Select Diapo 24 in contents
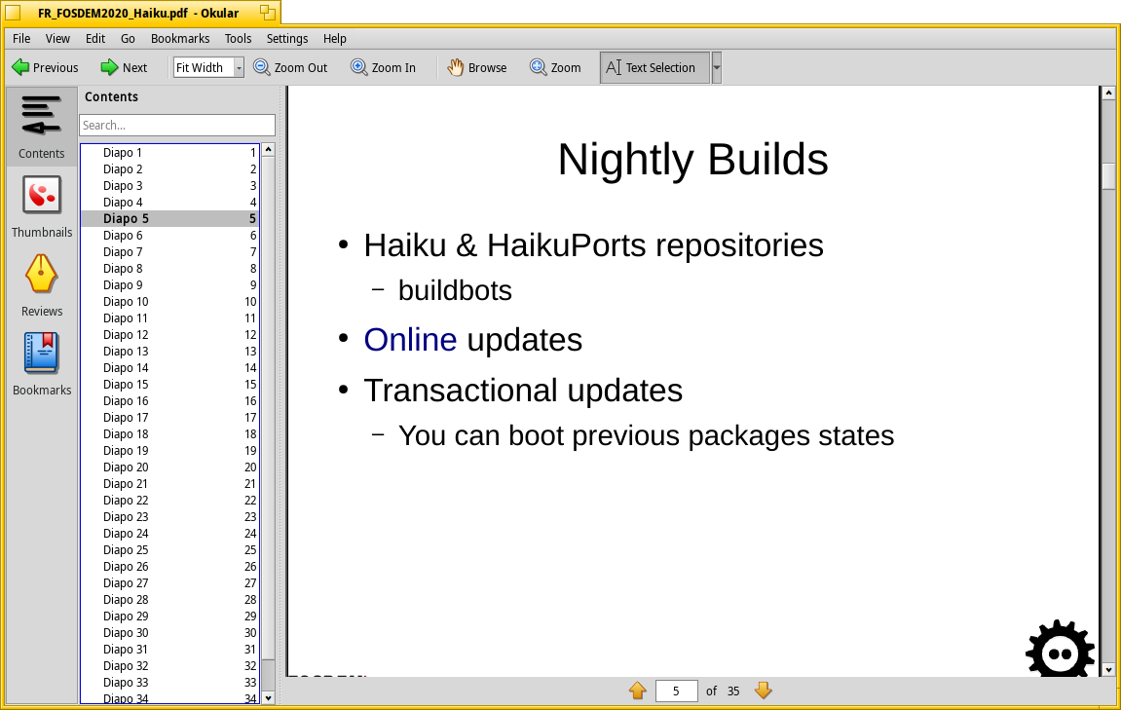 pos(169,534)
